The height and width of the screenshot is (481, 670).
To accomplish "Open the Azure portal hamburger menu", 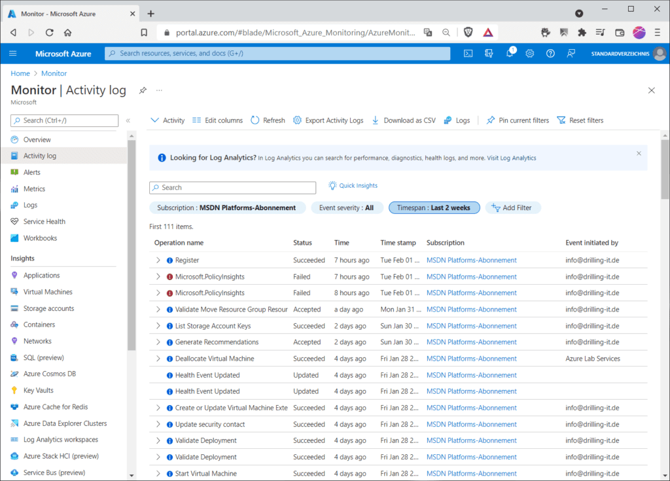I will [x=13, y=54].
